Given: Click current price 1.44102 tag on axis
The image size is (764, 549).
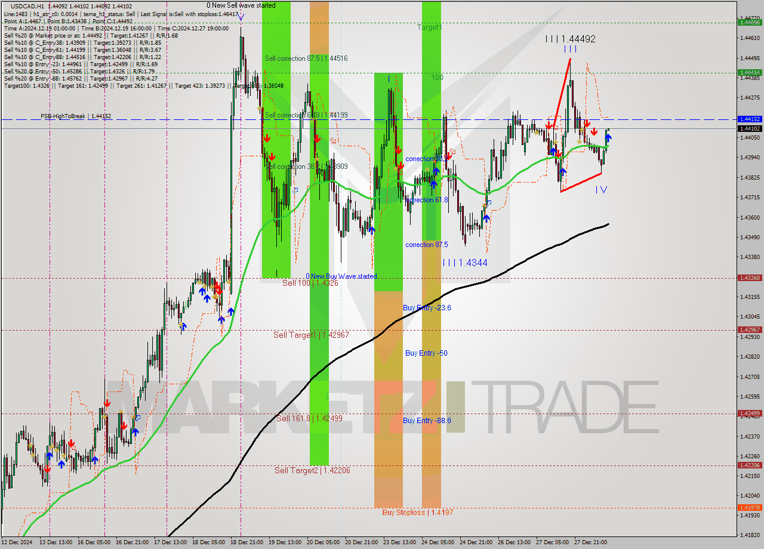Looking at the screenshot, I should pos(750,128).
